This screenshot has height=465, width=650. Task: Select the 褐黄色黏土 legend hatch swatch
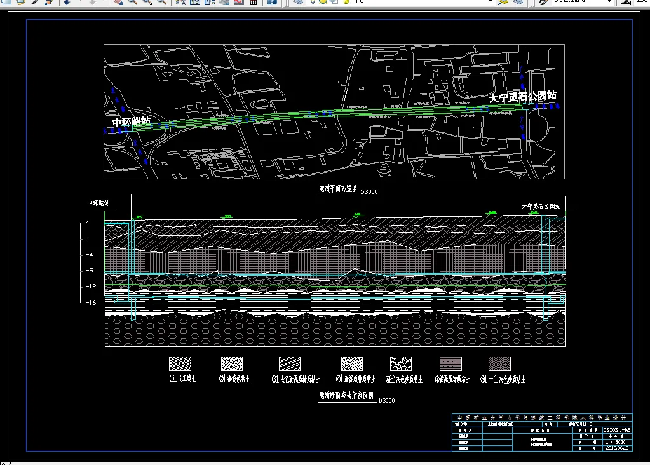(232, 364)
